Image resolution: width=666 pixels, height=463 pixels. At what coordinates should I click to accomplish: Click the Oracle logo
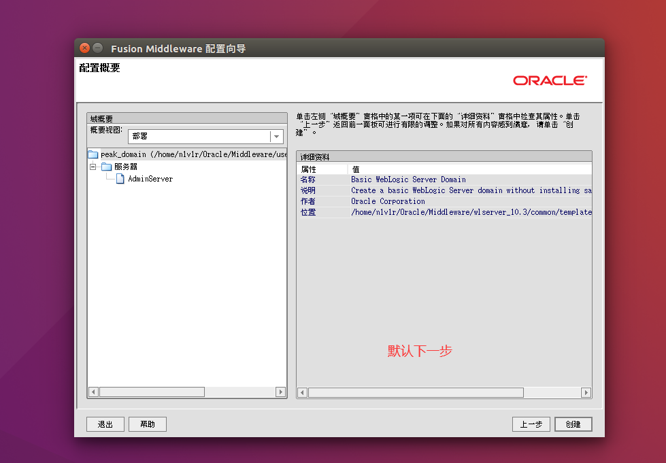pyautogui.click(x=549, y=80)
